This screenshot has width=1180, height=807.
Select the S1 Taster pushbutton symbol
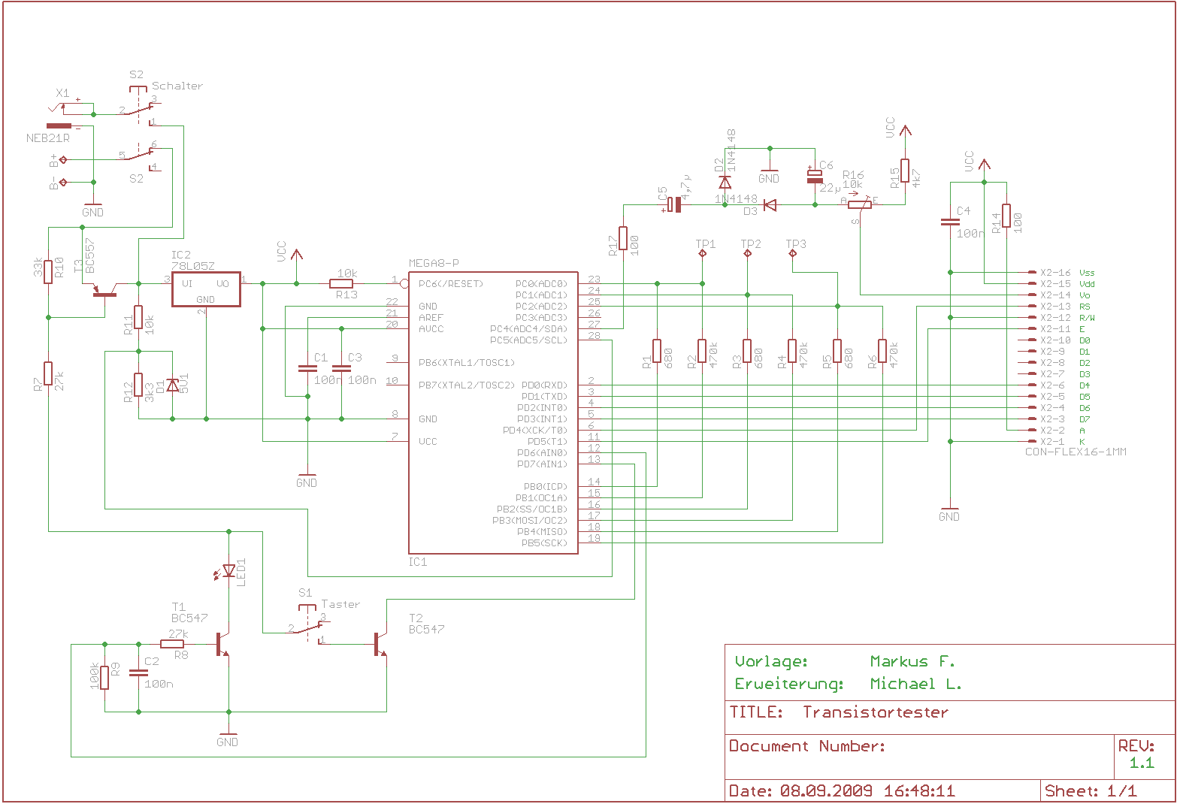click(x=308, y=627)
